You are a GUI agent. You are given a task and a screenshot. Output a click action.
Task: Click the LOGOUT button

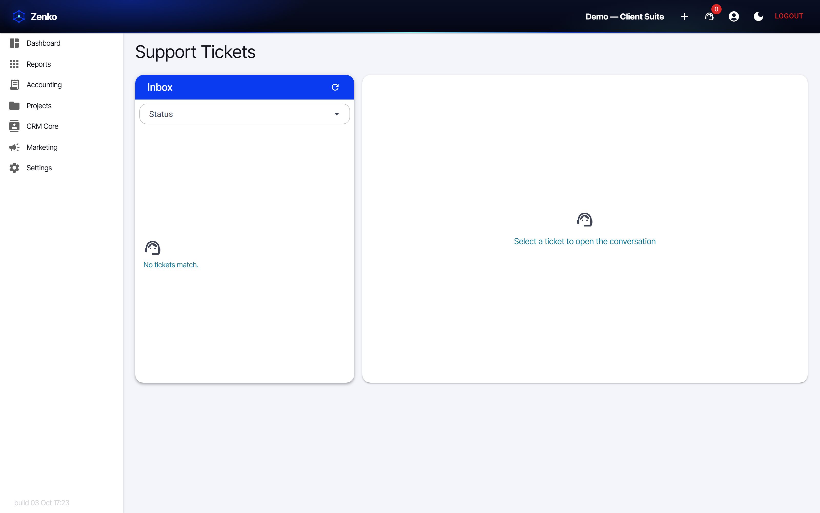[789, 16]
